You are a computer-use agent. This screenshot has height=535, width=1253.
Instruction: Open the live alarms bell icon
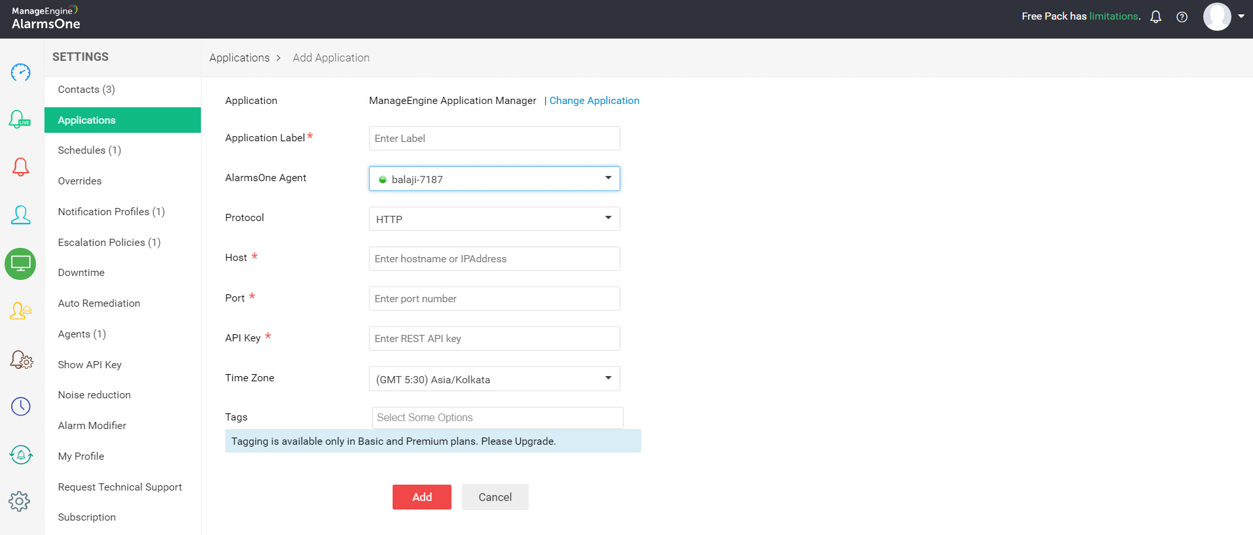tap(20, 119)
